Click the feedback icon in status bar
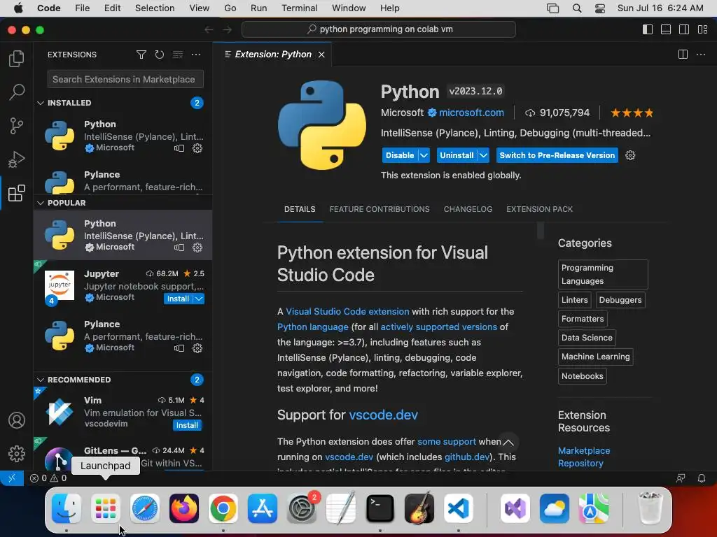Viewport: 717px width, 537px height. pyautogui.click(x=681, y=478)
